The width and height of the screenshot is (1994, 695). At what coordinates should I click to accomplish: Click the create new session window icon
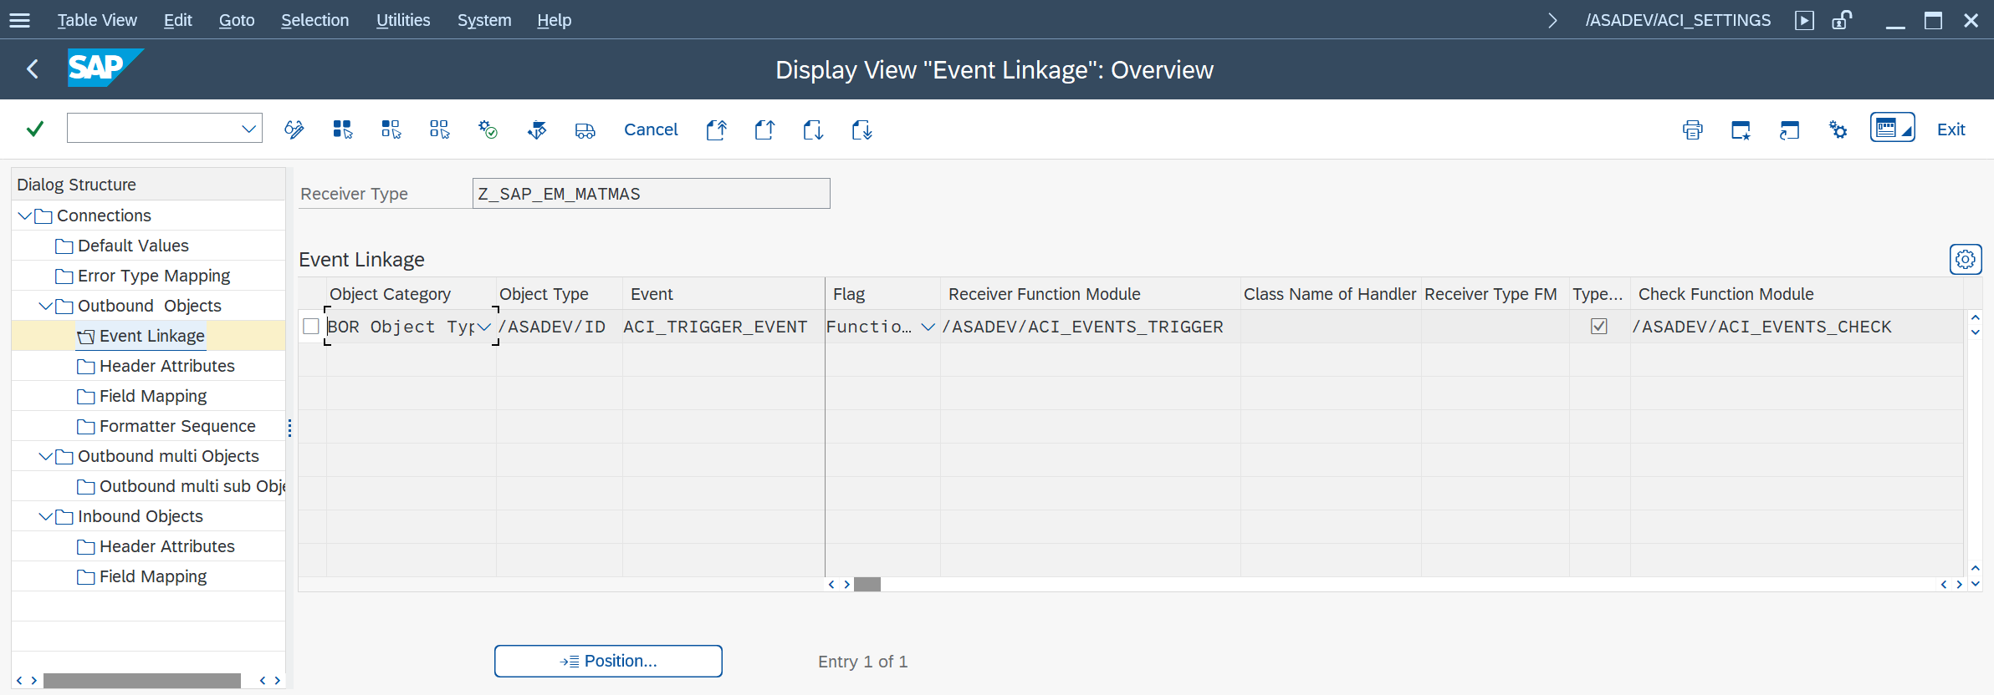1741,129
